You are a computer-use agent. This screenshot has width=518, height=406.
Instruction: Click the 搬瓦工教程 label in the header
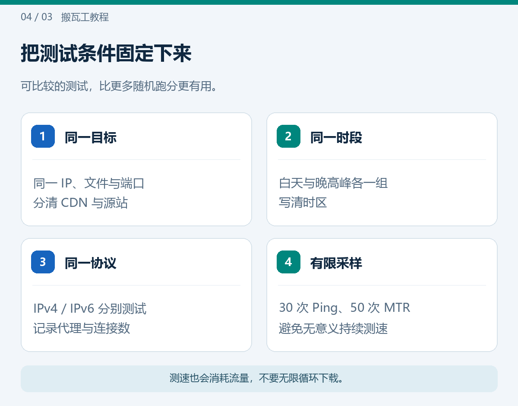click(x=85, y=17)
